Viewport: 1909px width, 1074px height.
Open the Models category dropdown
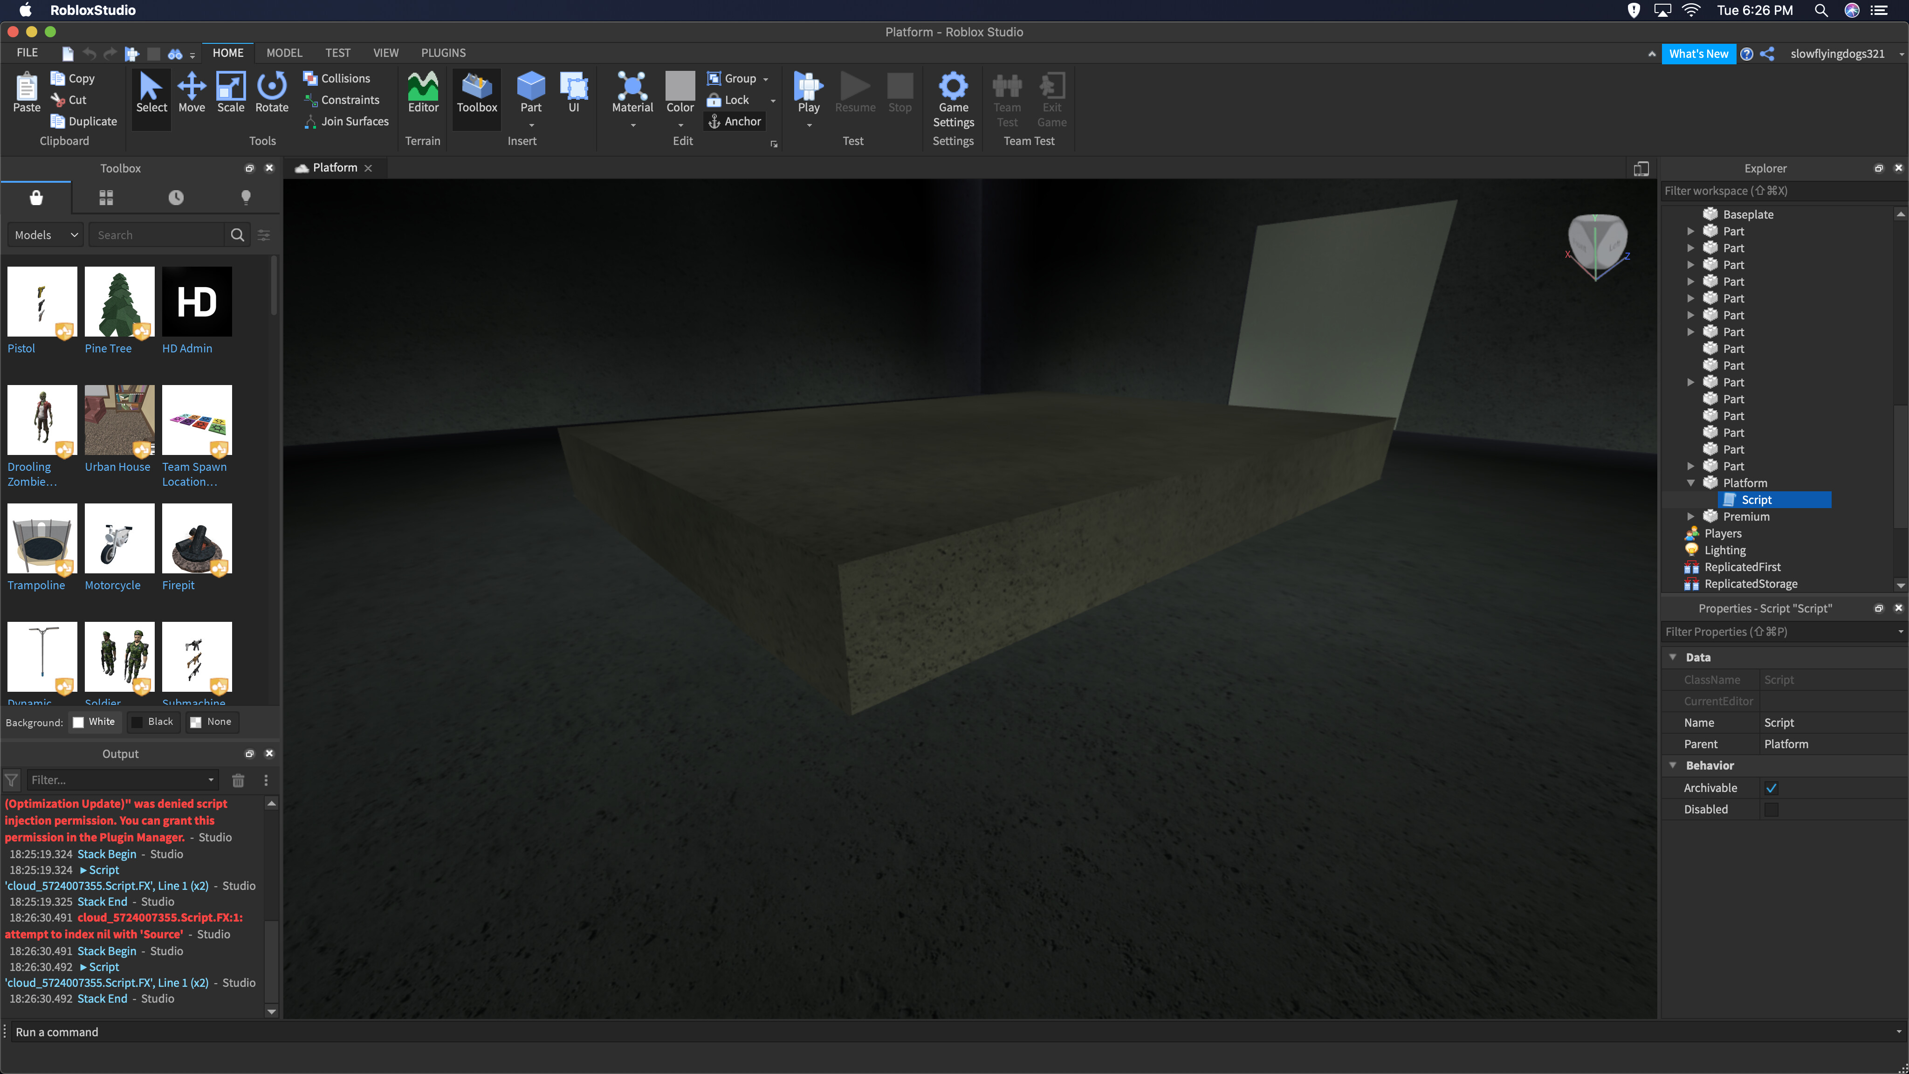(x=45, y=235)
